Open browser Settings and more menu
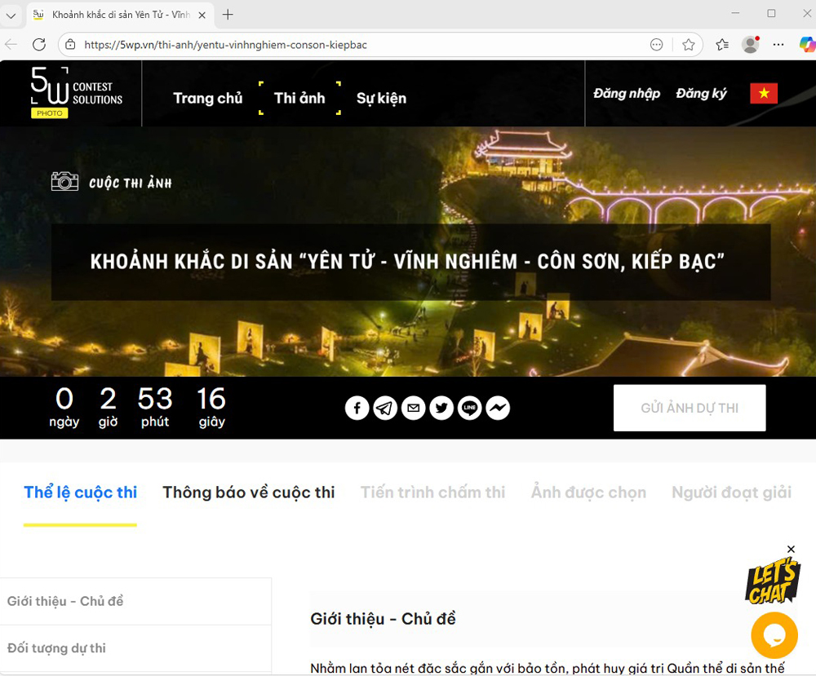Viewport: 816px width, 676px height. pyautogui.click(x=778, y=45)
